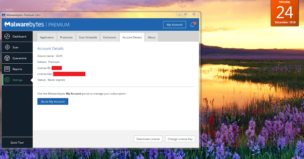Click the Malwarebytes logo in the header
The image size is (304, 159).
click(x=24, y=24)
